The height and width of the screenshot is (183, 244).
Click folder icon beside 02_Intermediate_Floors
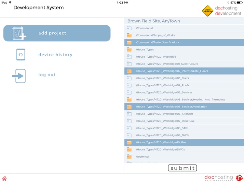(x=129, y=71)
